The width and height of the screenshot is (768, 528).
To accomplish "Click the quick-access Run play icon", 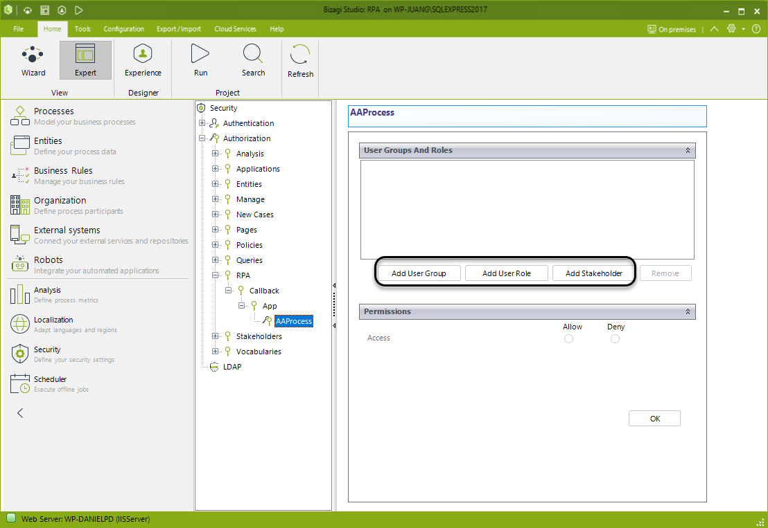I will point(78,10).
